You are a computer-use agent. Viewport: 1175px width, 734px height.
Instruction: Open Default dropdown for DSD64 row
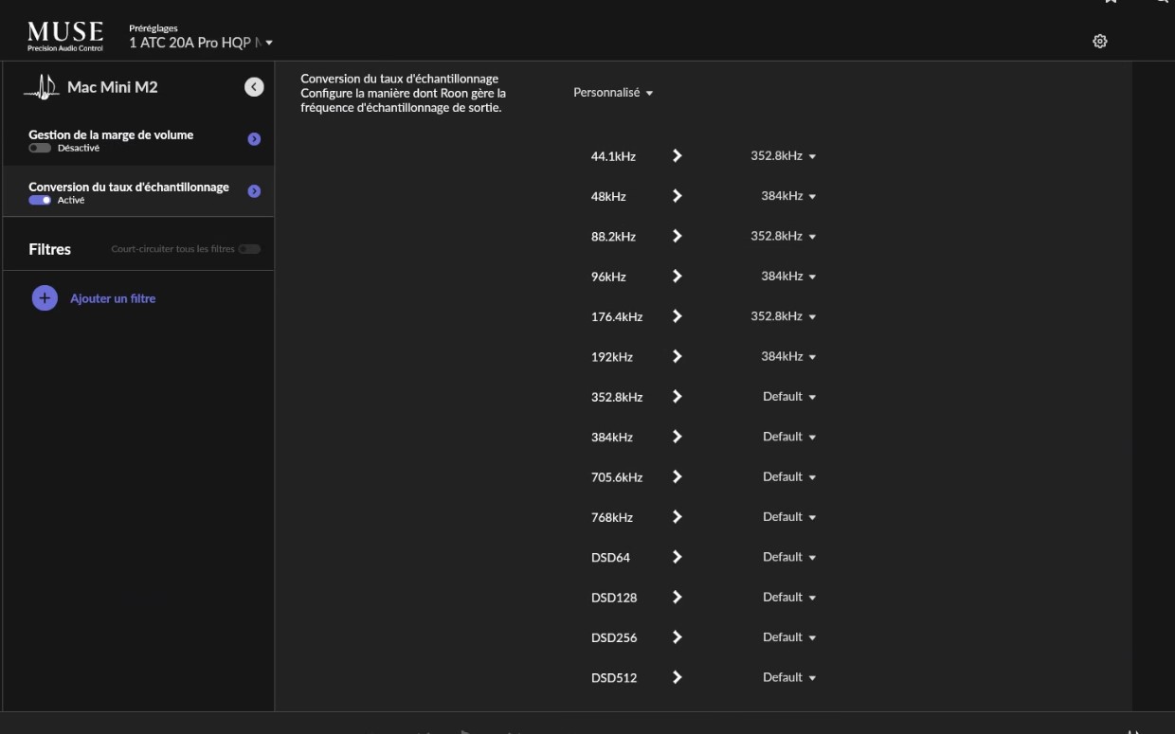pos(788,557)
